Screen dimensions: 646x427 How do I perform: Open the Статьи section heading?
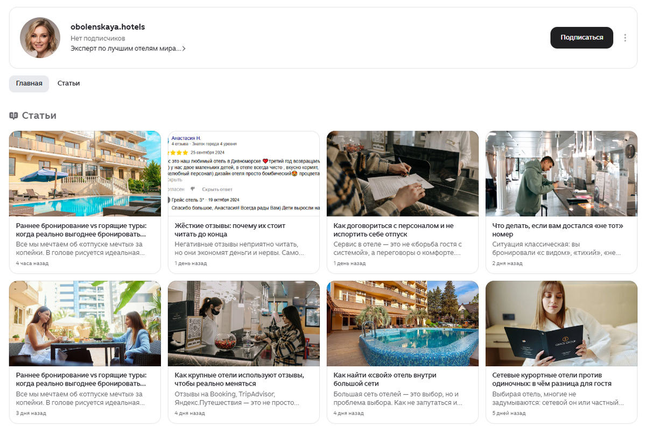[39, 116]
